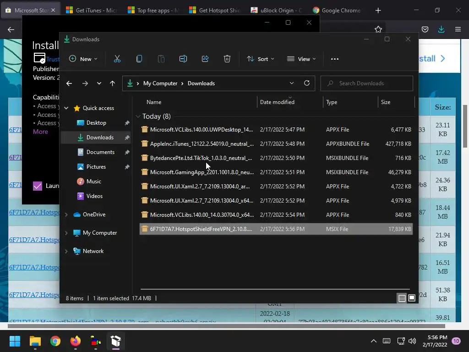This screenshot has height=352, width=469.
Task: Switch to uBlock Origin browser tab
Action: coord(277,10)
